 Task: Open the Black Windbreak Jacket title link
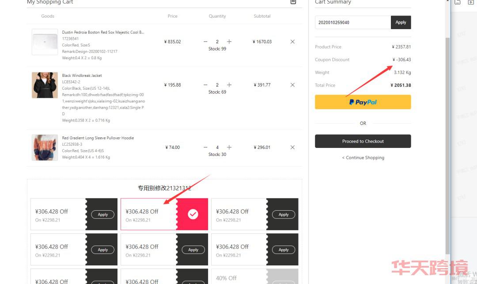click(82, 76)
